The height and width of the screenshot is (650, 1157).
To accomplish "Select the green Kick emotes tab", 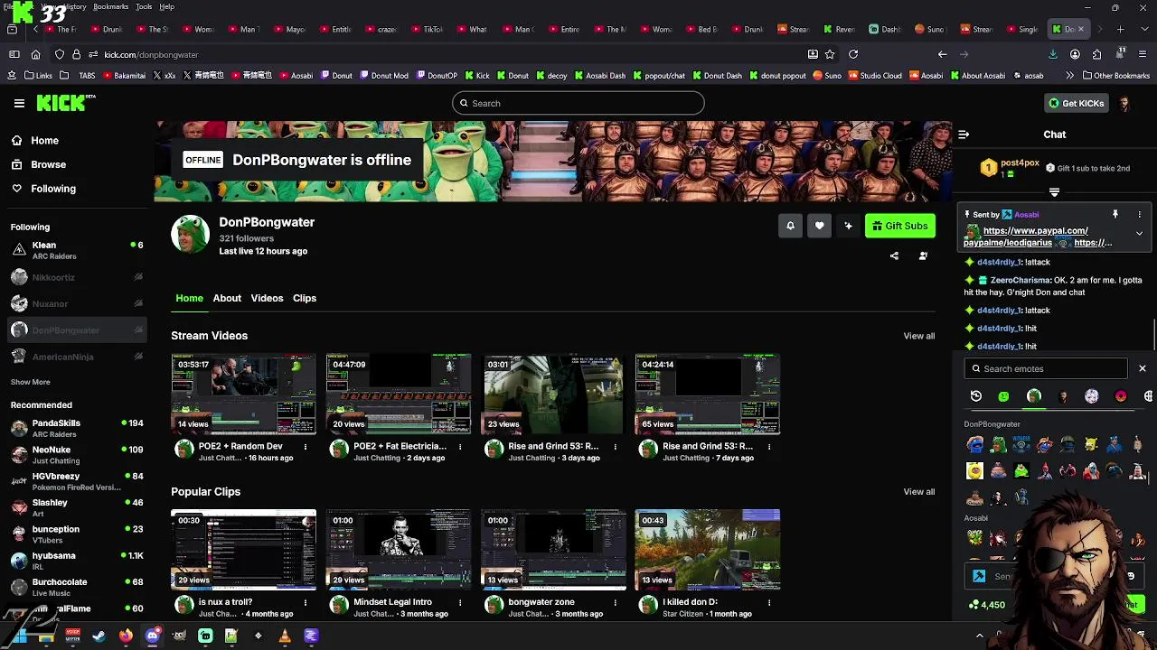I will tap(1004, 396).
